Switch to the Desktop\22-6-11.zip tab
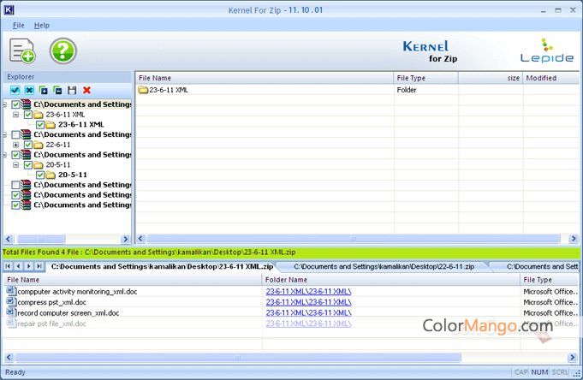The image size is (583, 380). (x=383, y=267)
